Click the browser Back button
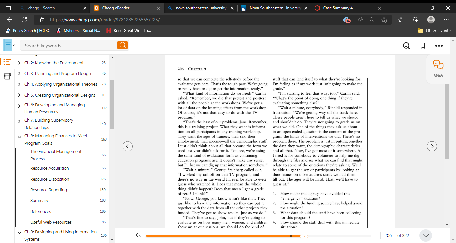Screen dimensions: 456x243 click(10, 20)
